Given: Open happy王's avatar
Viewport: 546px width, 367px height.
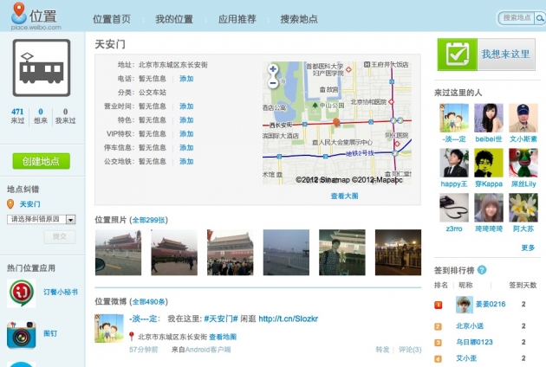Looking at the screenshot, I should (x=454, y=163).
